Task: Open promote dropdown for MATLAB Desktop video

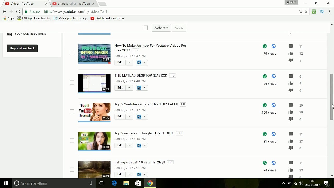Action: tap(142, 88)
